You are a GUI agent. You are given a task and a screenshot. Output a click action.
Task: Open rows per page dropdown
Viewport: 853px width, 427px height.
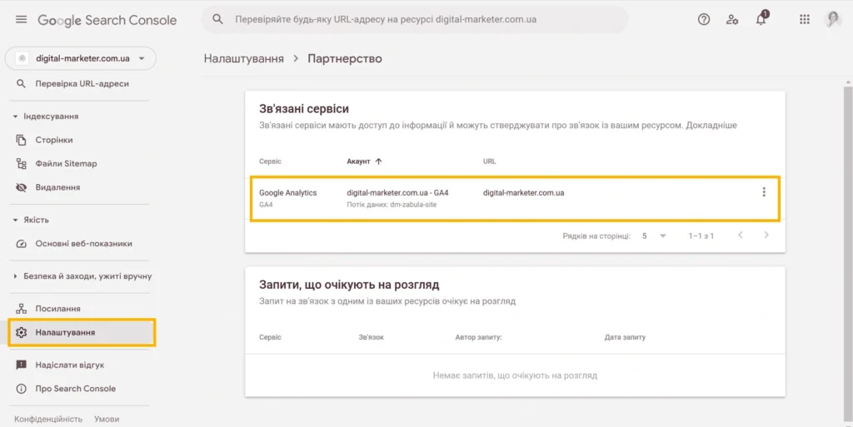pos(655,236)
